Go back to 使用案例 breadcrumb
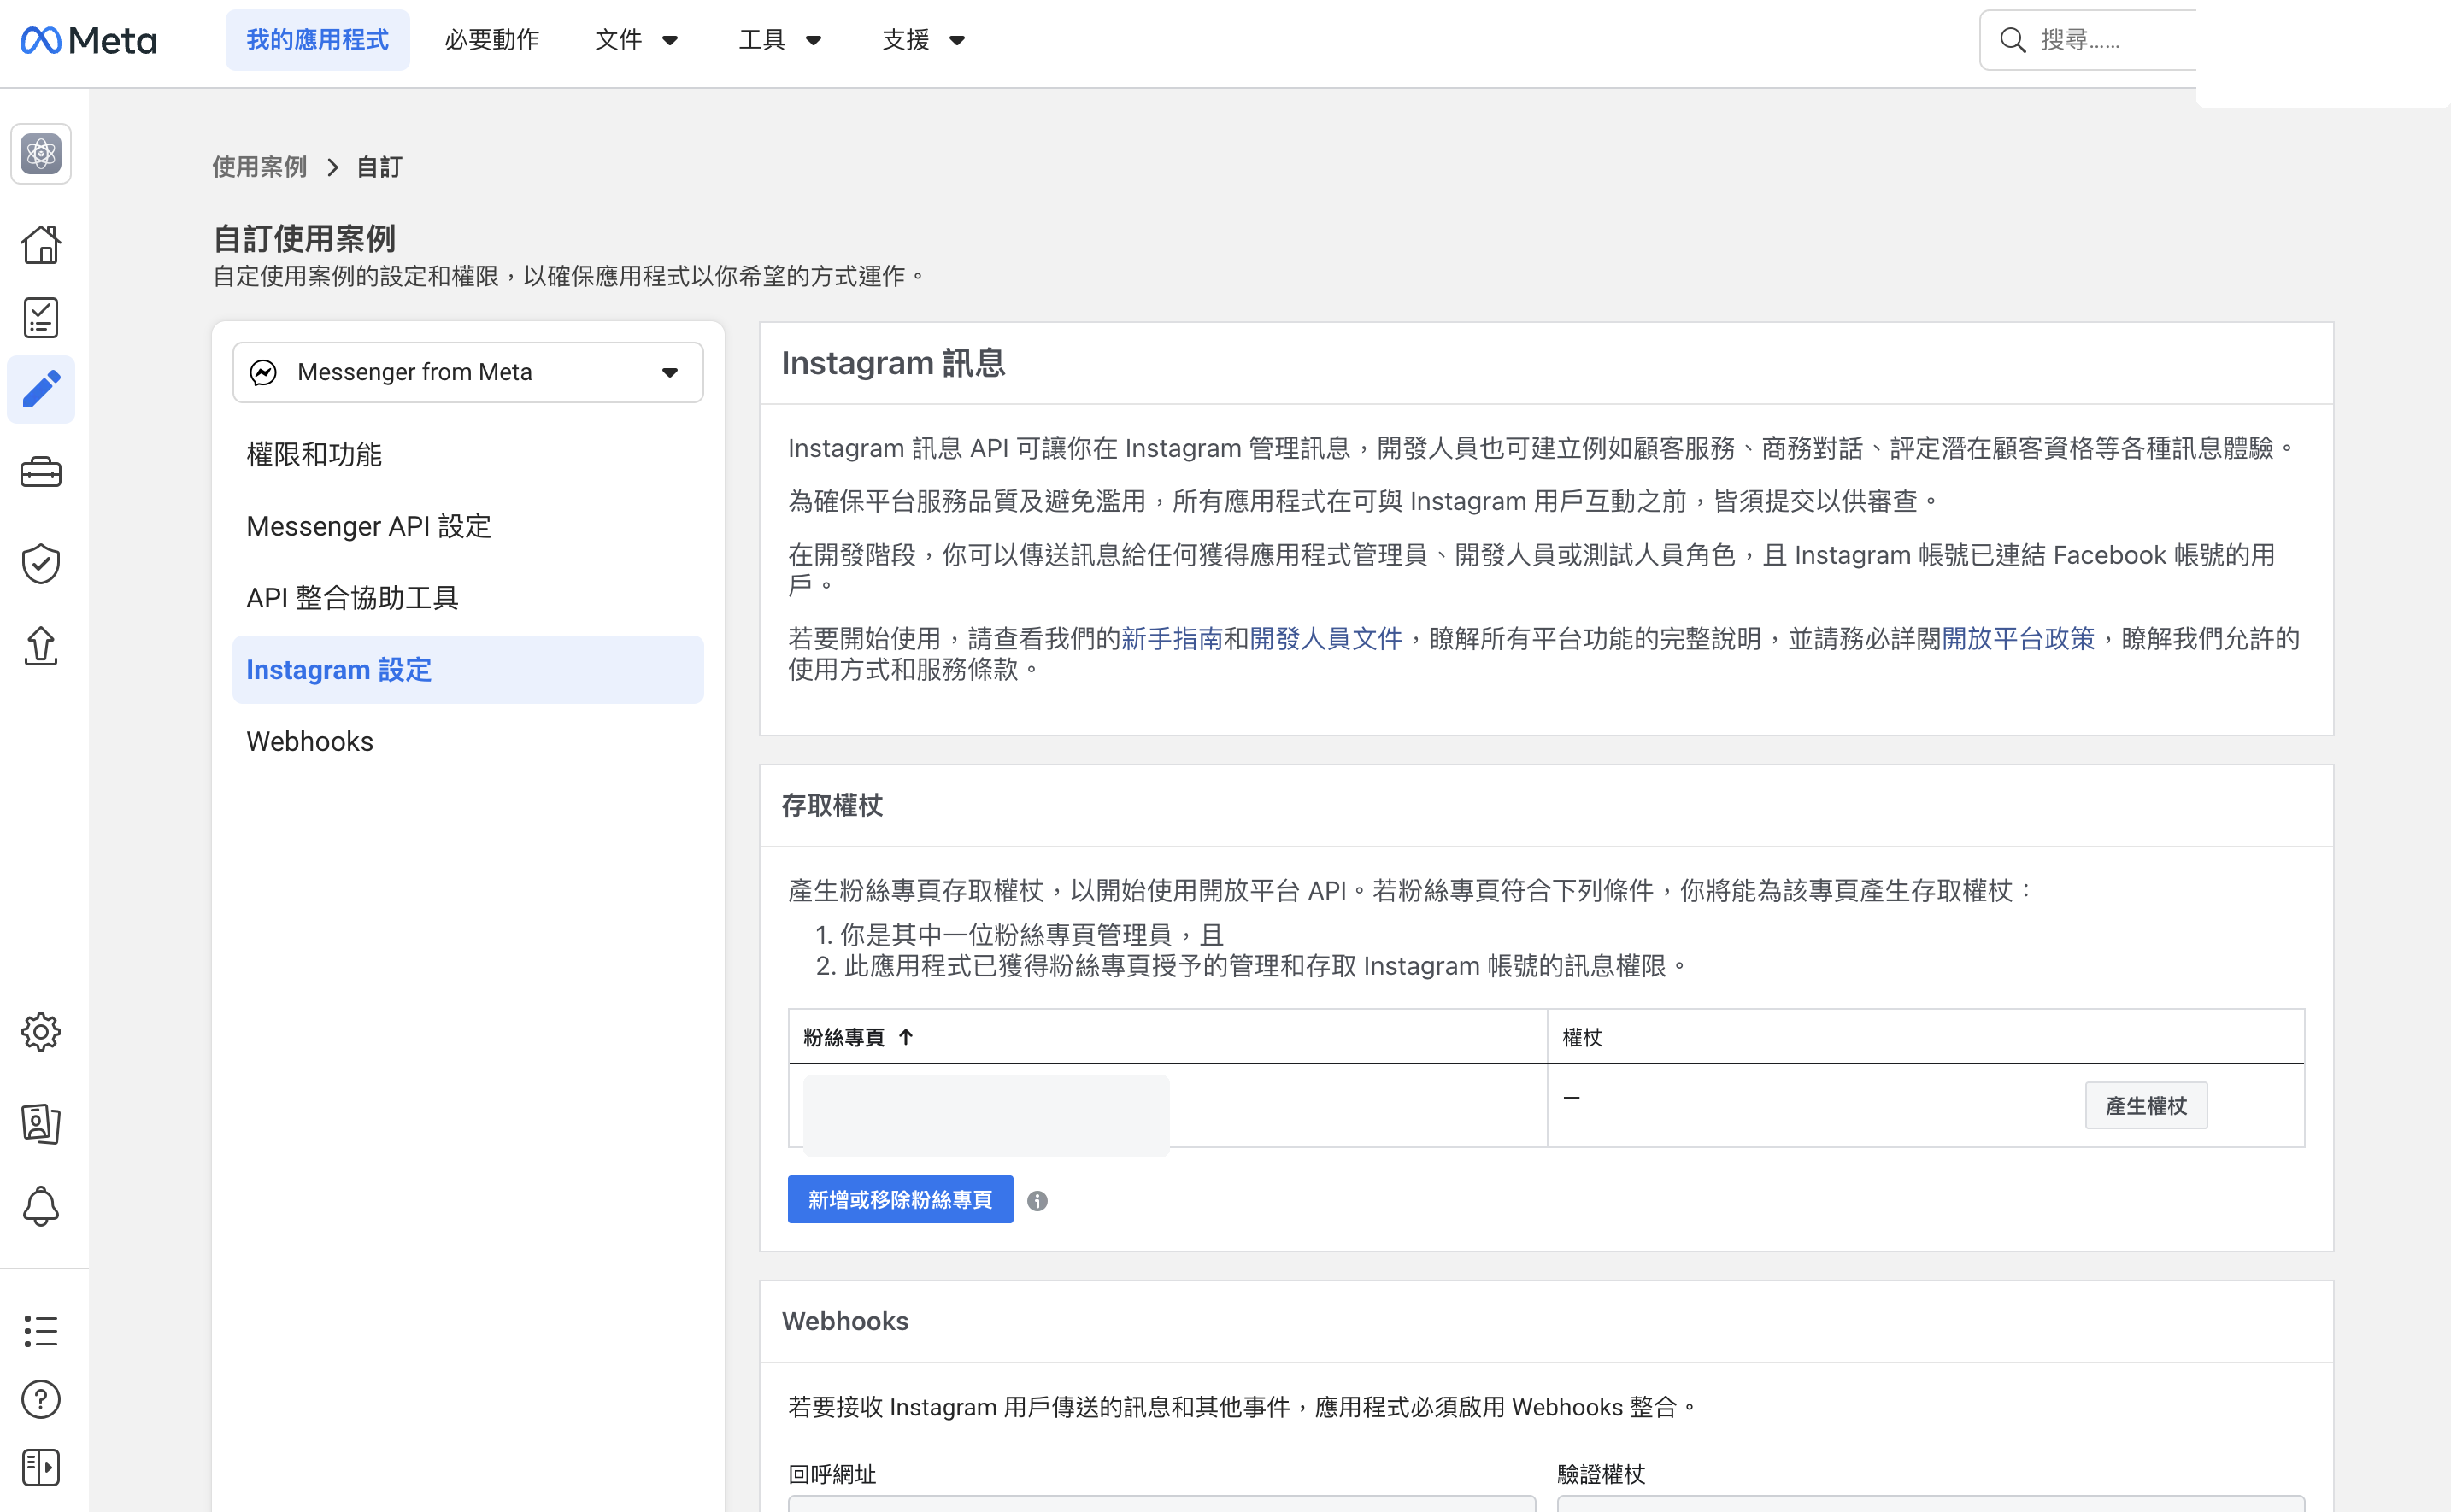The width and height of the screenshot is (2451, 1512). (x=259, y=167)
